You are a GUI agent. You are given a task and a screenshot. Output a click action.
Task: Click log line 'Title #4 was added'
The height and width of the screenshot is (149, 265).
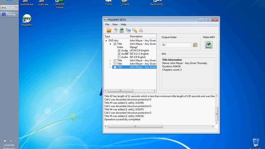[x=124, y=109]
